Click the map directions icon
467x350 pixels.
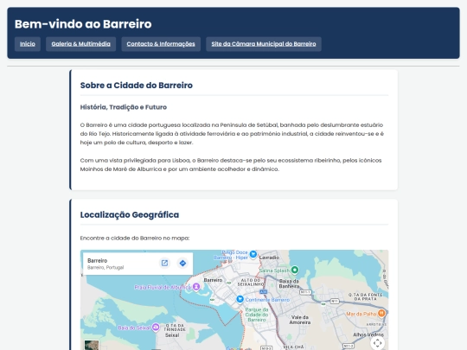point(182,263)
